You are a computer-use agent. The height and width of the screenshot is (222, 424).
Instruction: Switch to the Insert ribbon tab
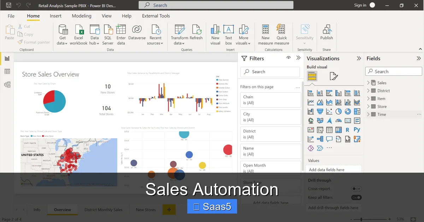point(55,16)
